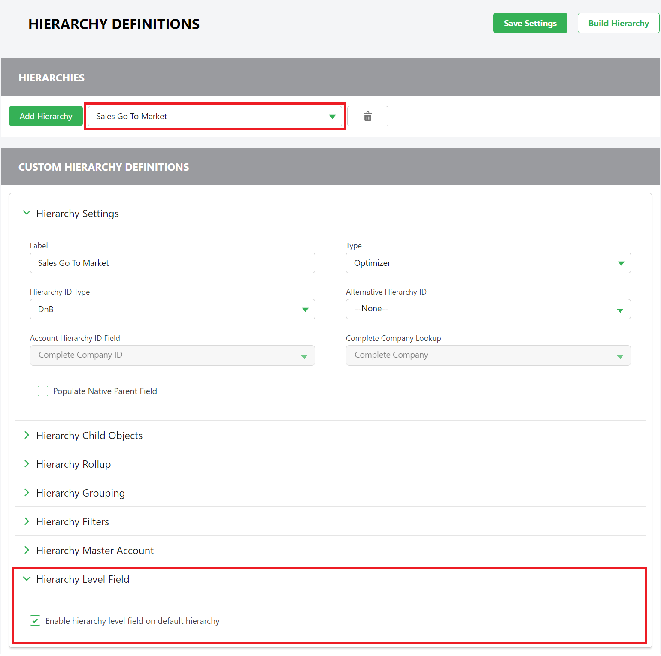Collapse the Hierarchy Settings section
The image size is (661, 656).
click(27, 213)
